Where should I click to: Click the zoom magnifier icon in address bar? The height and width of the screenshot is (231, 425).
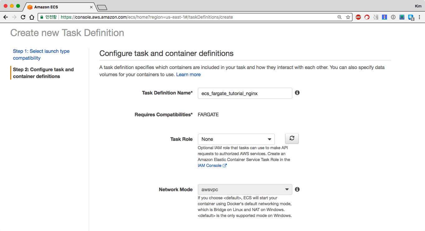tap(340, 17)
